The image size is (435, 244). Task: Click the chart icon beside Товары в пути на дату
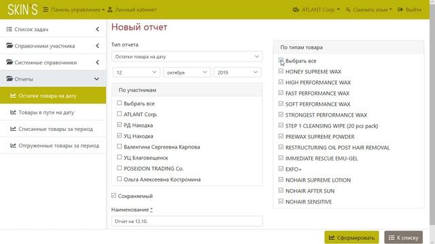tap(13, 113)
